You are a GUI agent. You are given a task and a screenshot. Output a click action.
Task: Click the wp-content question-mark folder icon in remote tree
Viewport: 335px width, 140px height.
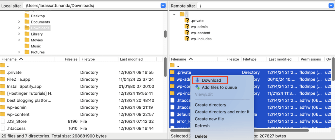(187, 33)
